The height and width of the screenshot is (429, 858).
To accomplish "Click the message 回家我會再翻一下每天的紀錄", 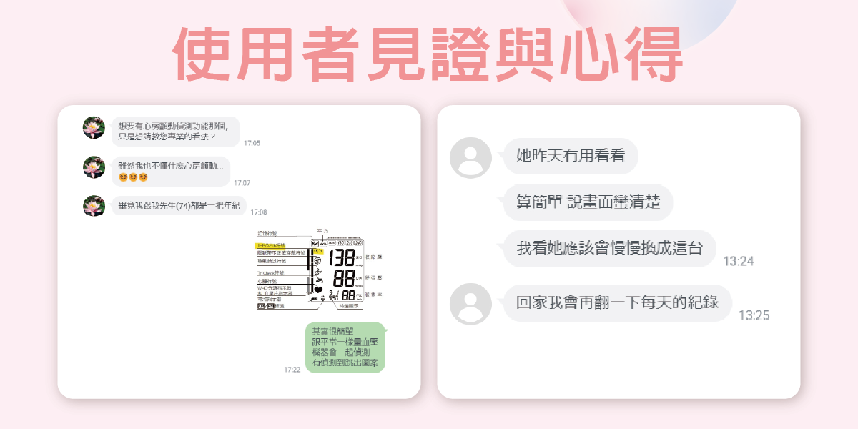I will point(617,302).
